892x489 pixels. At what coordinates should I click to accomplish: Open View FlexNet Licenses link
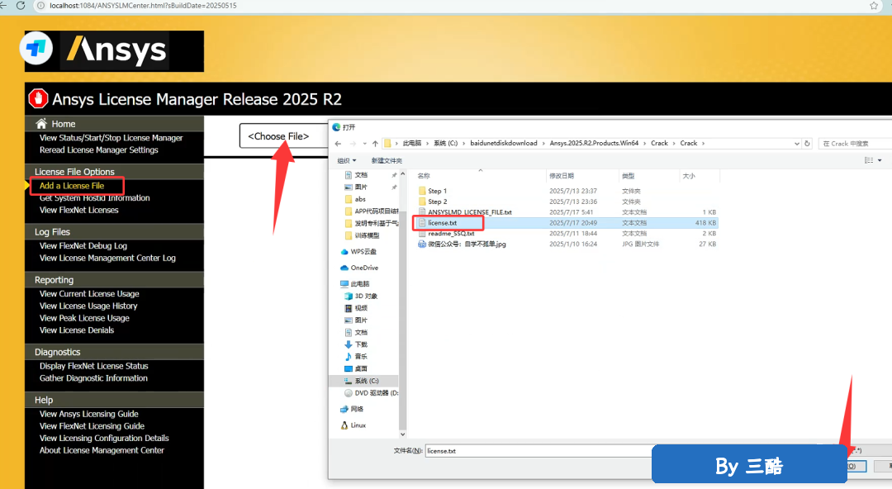click(x=79, y=210)
